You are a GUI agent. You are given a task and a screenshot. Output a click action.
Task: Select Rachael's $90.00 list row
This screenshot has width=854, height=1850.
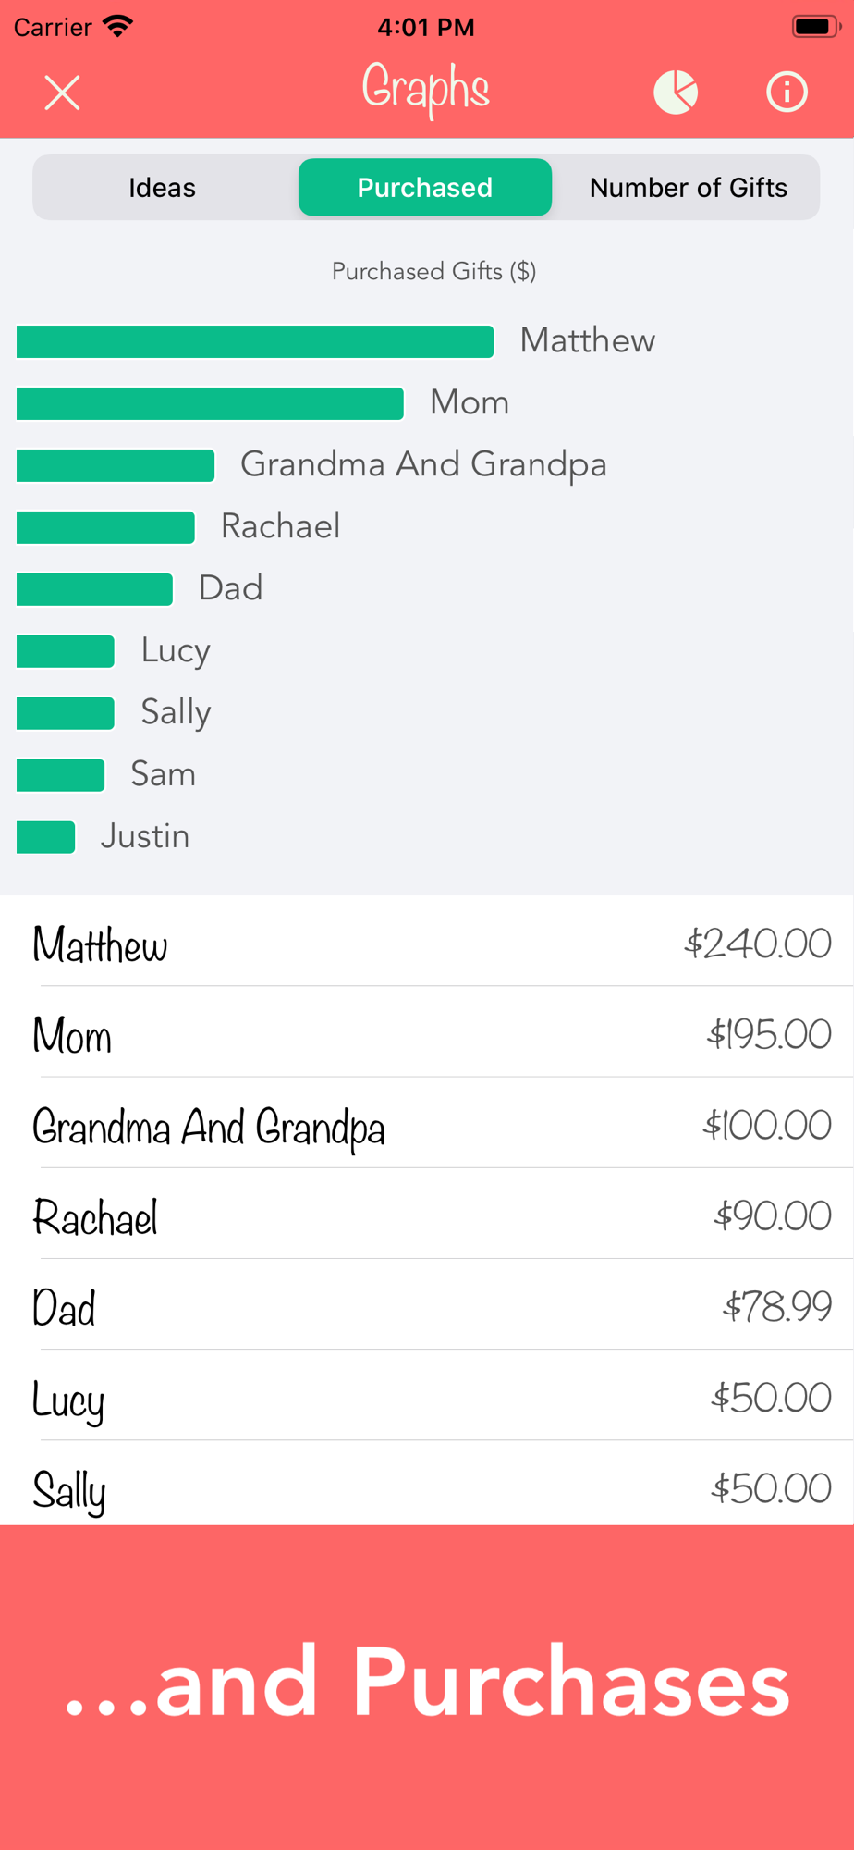427,1215
